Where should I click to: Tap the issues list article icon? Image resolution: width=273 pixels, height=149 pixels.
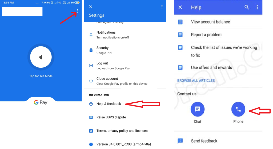(180, 47)
